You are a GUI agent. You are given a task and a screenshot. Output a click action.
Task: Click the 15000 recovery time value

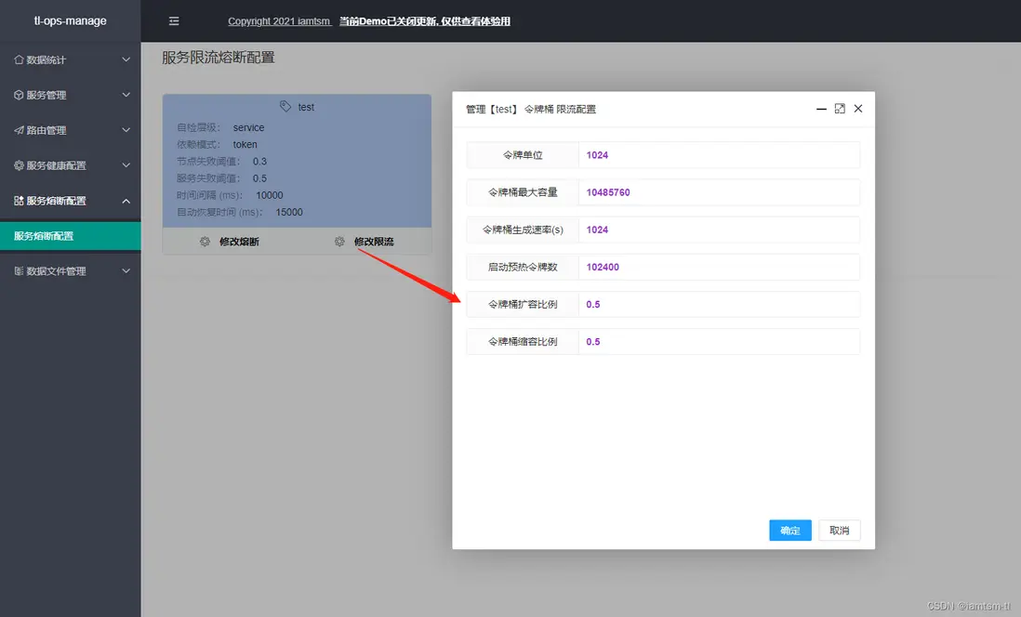coord(289,212)
